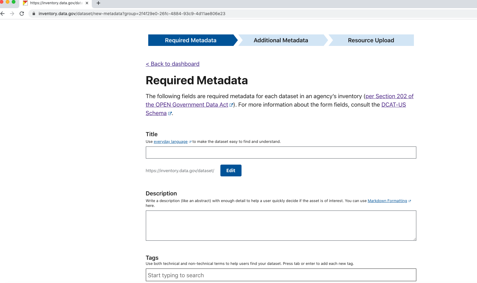Open the Back to dashboard link
477x283 pixels.
(172, 64)
